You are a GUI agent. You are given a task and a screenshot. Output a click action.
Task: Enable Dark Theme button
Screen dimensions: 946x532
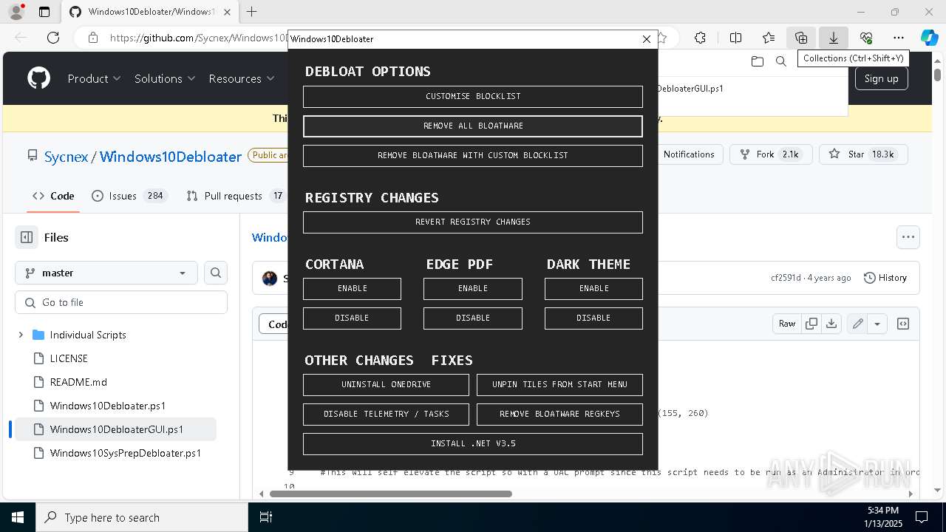(593, 289)
